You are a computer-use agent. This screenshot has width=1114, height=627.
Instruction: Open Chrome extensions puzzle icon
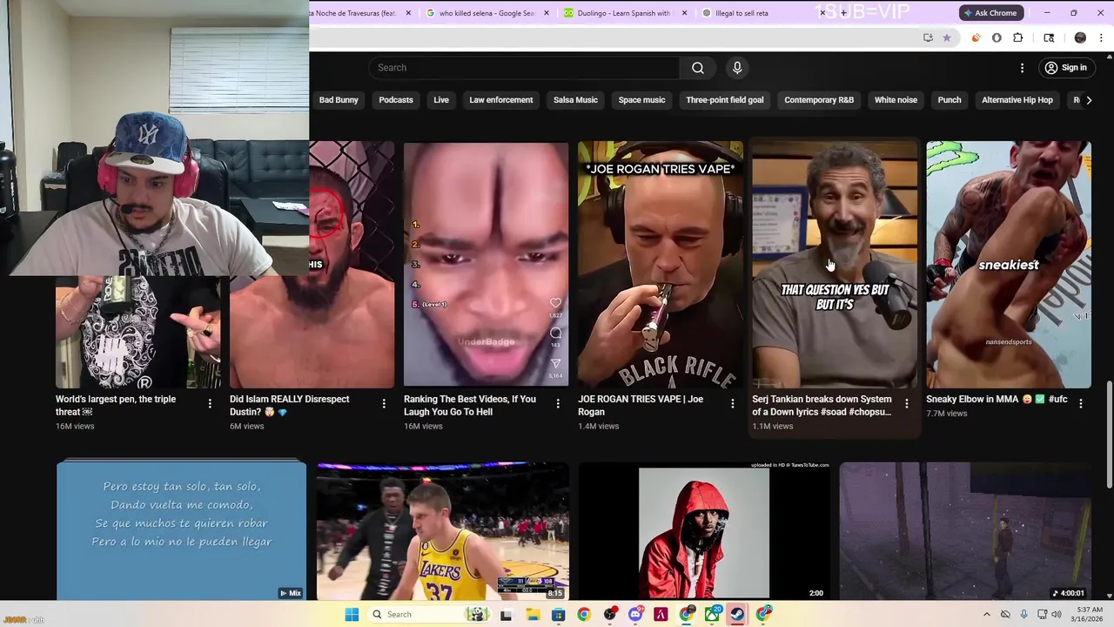pos(1017,37)
